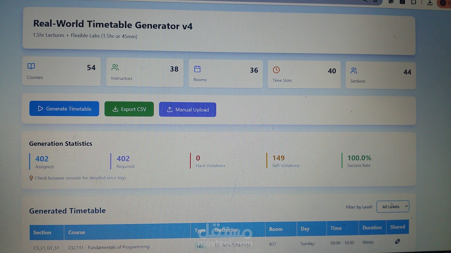451x253 pixels.
Task: Click the CS_L1_G1_S1 section cell
Action: tap(46, 248)
